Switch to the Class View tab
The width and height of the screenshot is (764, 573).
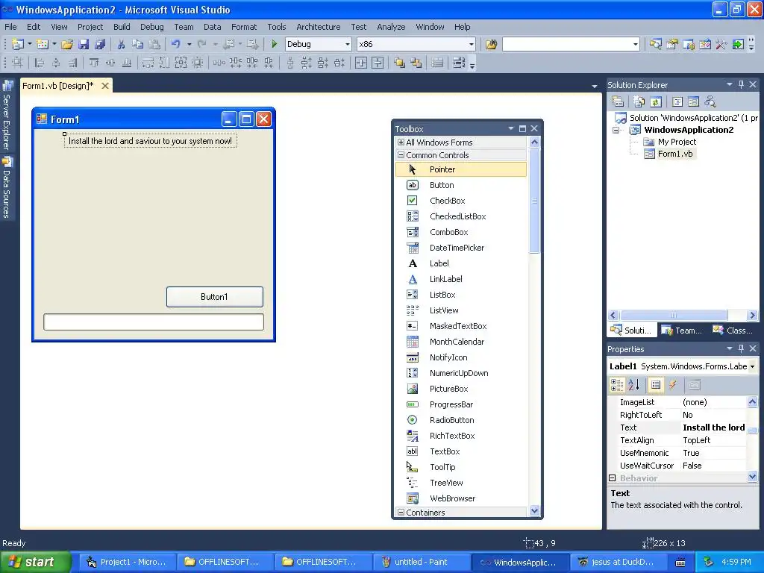click(x=733, y=331)
